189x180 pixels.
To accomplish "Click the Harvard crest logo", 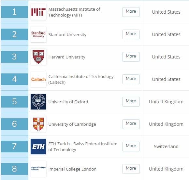I will [x=38, y=57].
